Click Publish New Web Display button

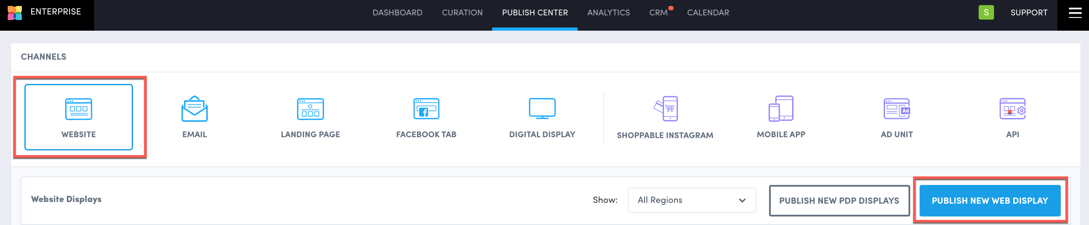(x=990, y=201)
